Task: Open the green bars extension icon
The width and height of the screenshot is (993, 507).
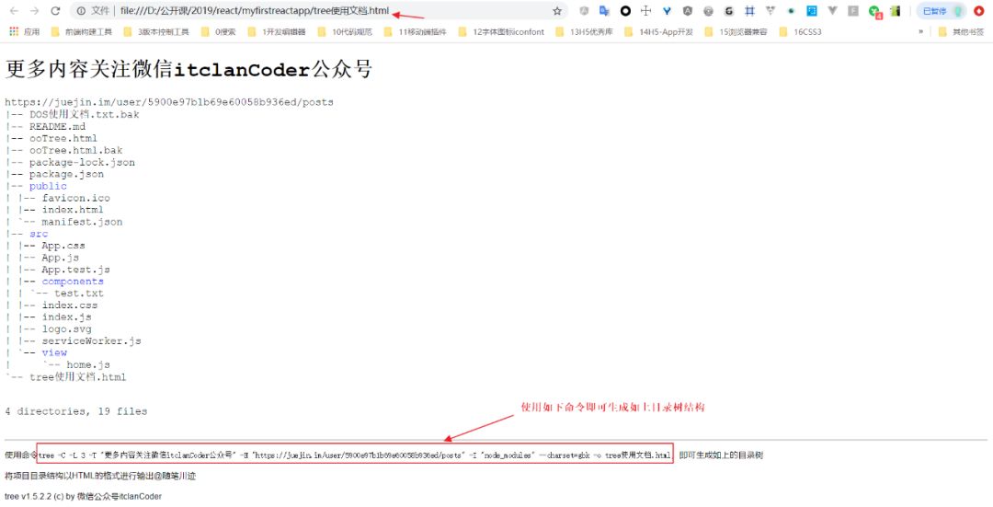Action: (895, 11)
